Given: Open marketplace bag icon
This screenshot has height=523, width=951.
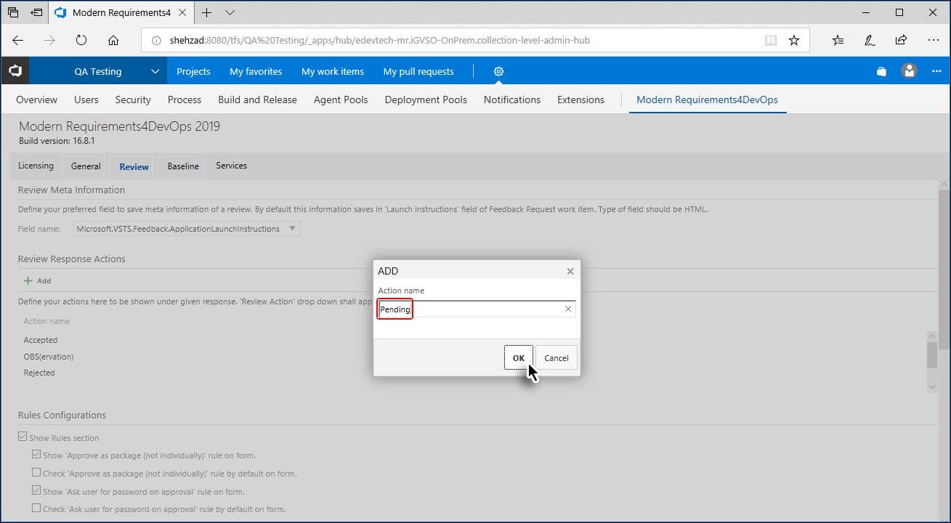Looking at the screenshot, I should coord(881,71).
